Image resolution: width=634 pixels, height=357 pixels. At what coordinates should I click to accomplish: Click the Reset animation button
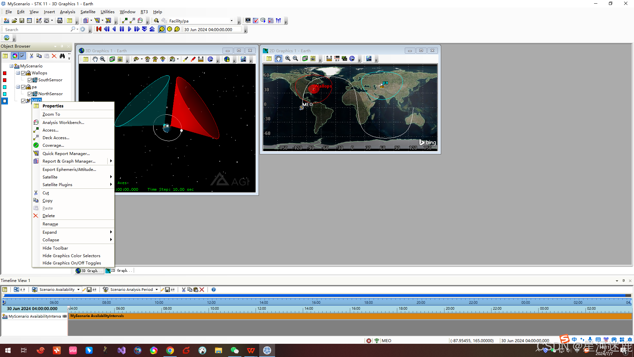(99, 29)
